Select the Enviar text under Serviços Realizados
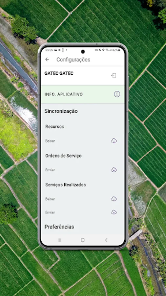166x296 pixels. coord(50,212)
